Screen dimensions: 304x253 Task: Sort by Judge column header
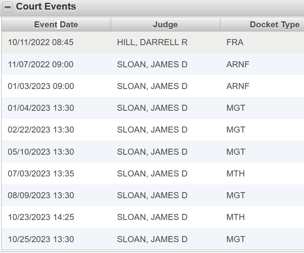pos(165,25)
